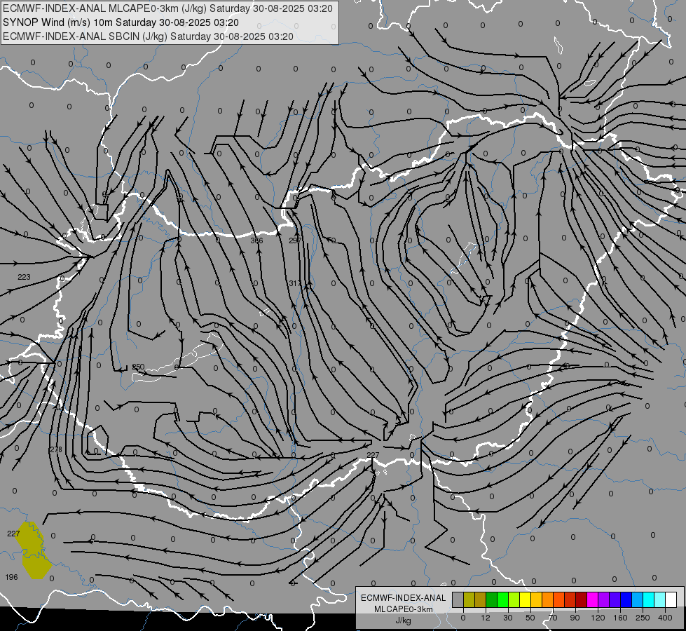Click the legend scale value 120
The height and width of the screenshot is (631, 686).
598,618
